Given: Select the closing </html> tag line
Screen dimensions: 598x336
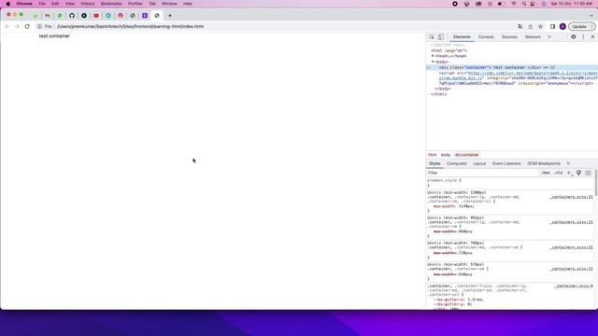Looking at the screenshot, I should [438, 94].
